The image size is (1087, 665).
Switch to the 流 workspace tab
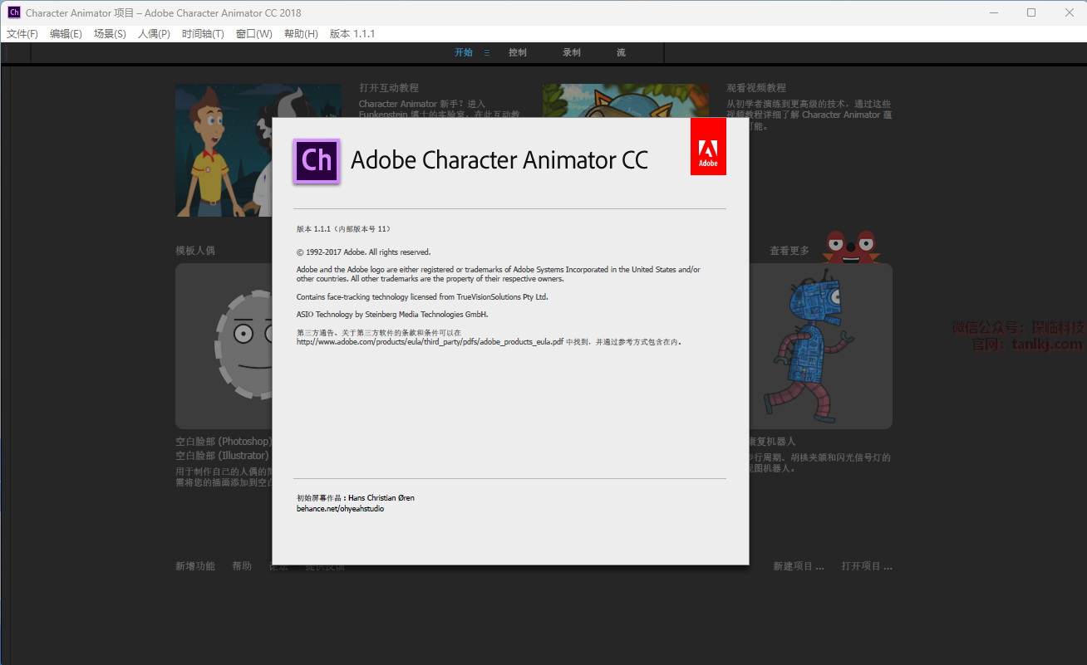[x=621, y=52]
